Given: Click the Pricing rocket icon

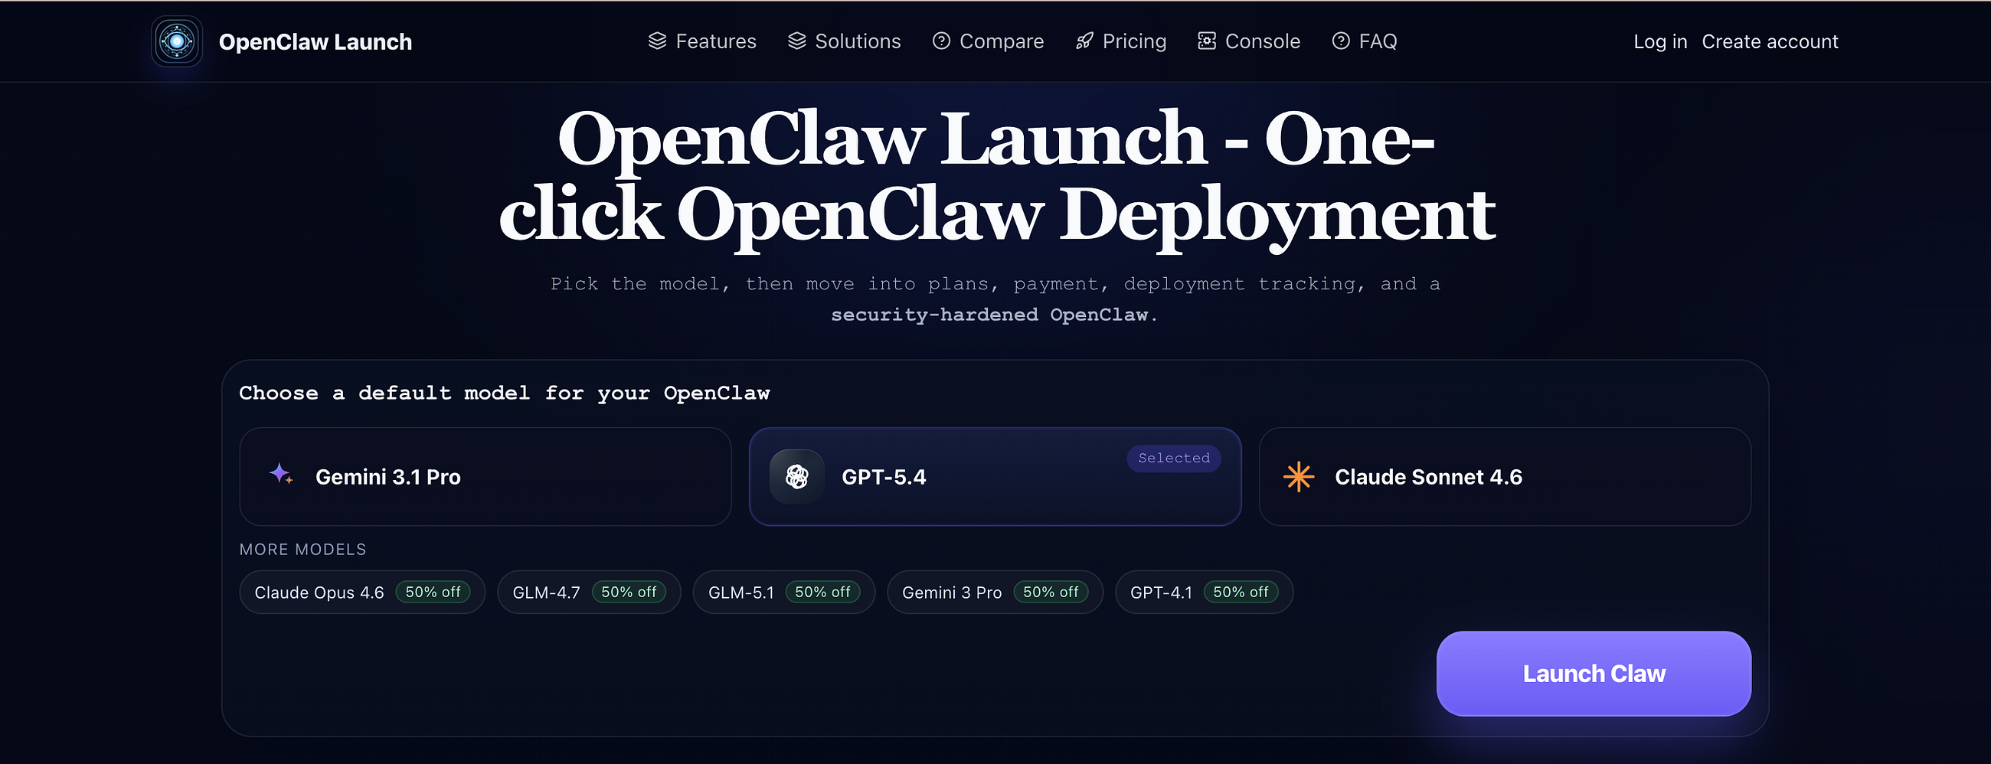Looking at the screenshot, I should pos(1084,41).
